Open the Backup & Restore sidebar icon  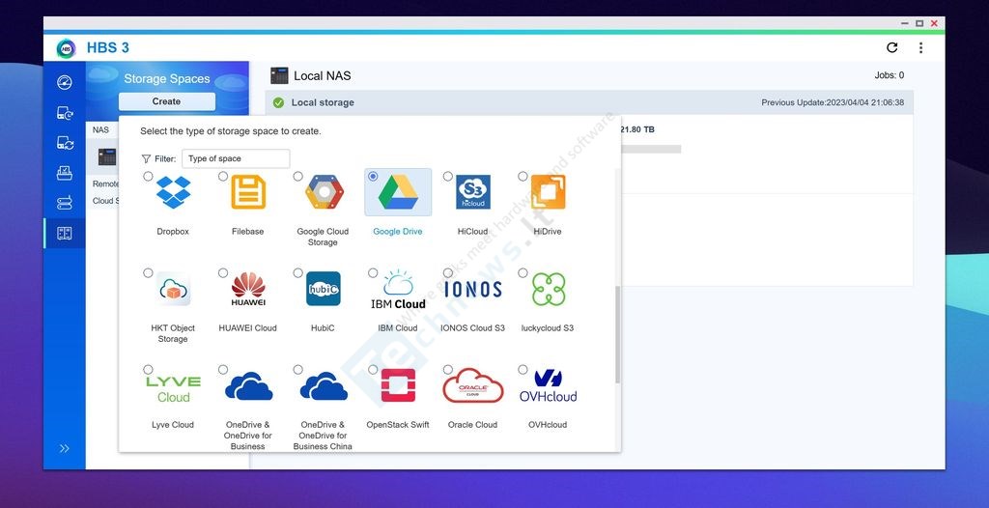tap(65, 113)
